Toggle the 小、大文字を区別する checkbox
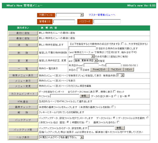158x143 pixels. 122,44
